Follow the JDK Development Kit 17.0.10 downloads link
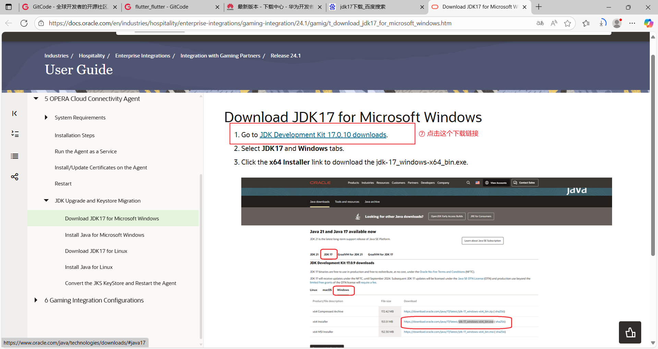 tap(323, 135)
